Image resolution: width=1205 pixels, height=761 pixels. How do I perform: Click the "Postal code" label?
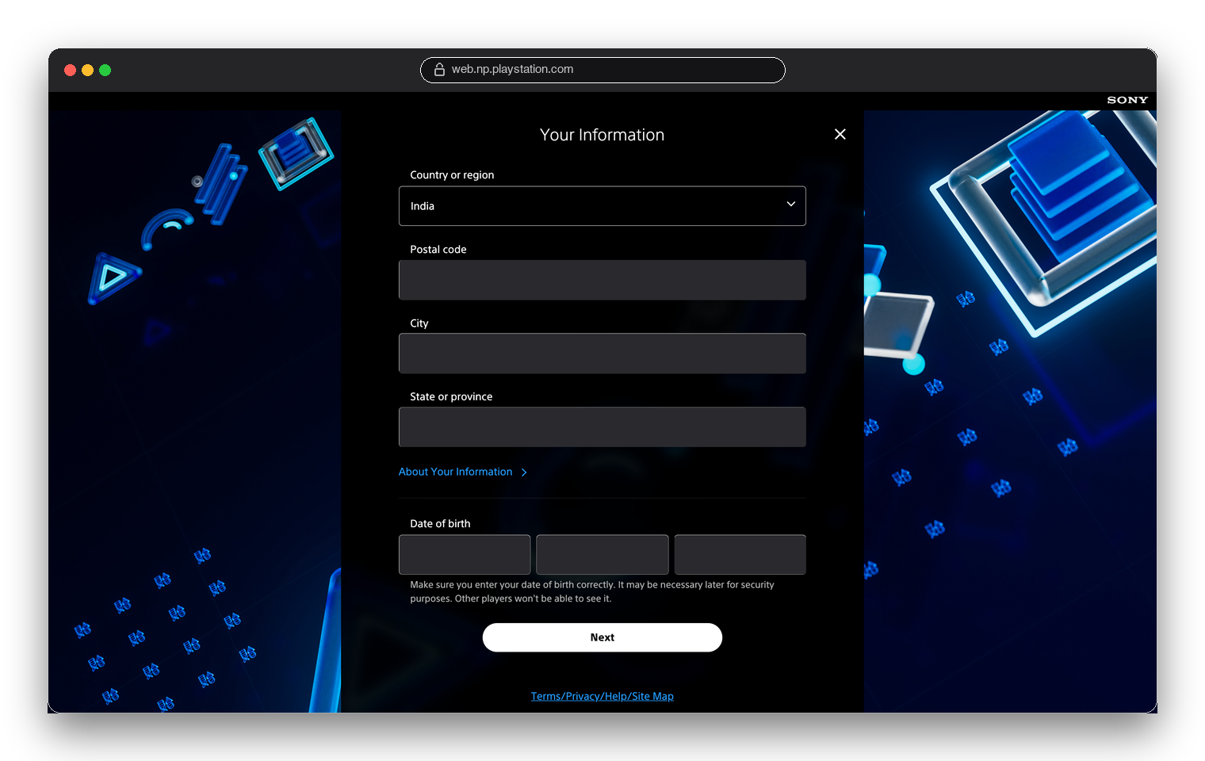point(438,250)
